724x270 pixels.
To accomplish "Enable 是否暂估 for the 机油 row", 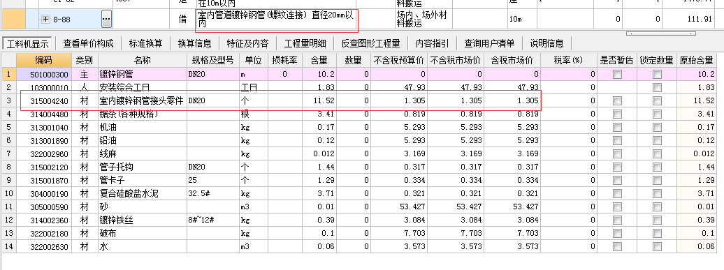I will [617, 128].
